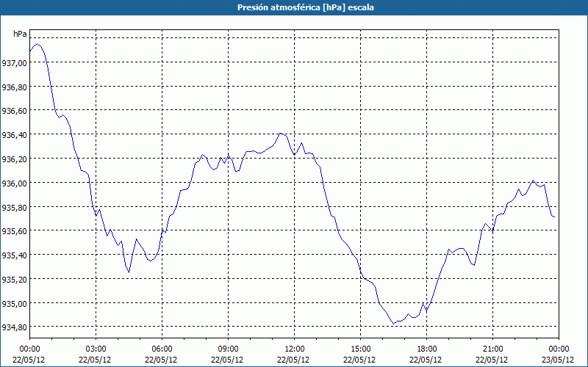Select the 935,00 y-axis label
Viewport: 588px width, 367px height.
pyautogui.click(x=15, y=303)
